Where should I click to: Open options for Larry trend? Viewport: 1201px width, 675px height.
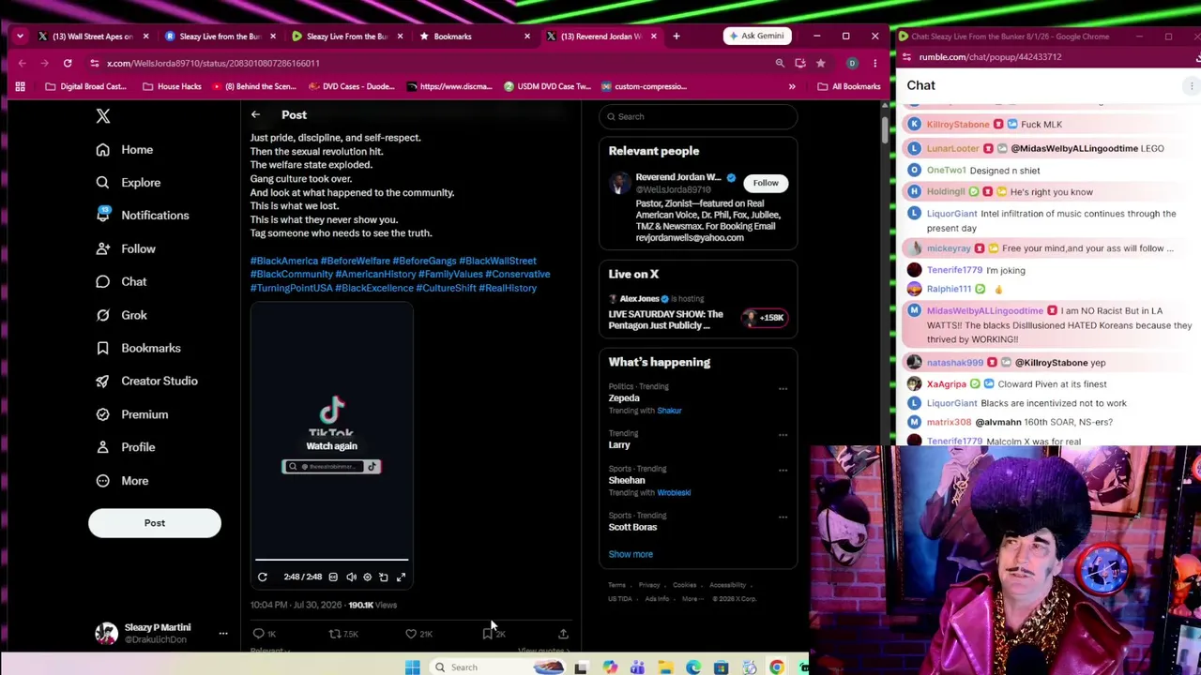tap(783, 435)
